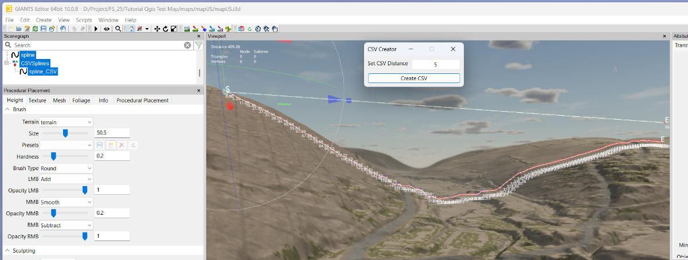This screenshot has width=688, height=260.
Task: Click the delete preset red X icon
Action: (x=122, y=145)
